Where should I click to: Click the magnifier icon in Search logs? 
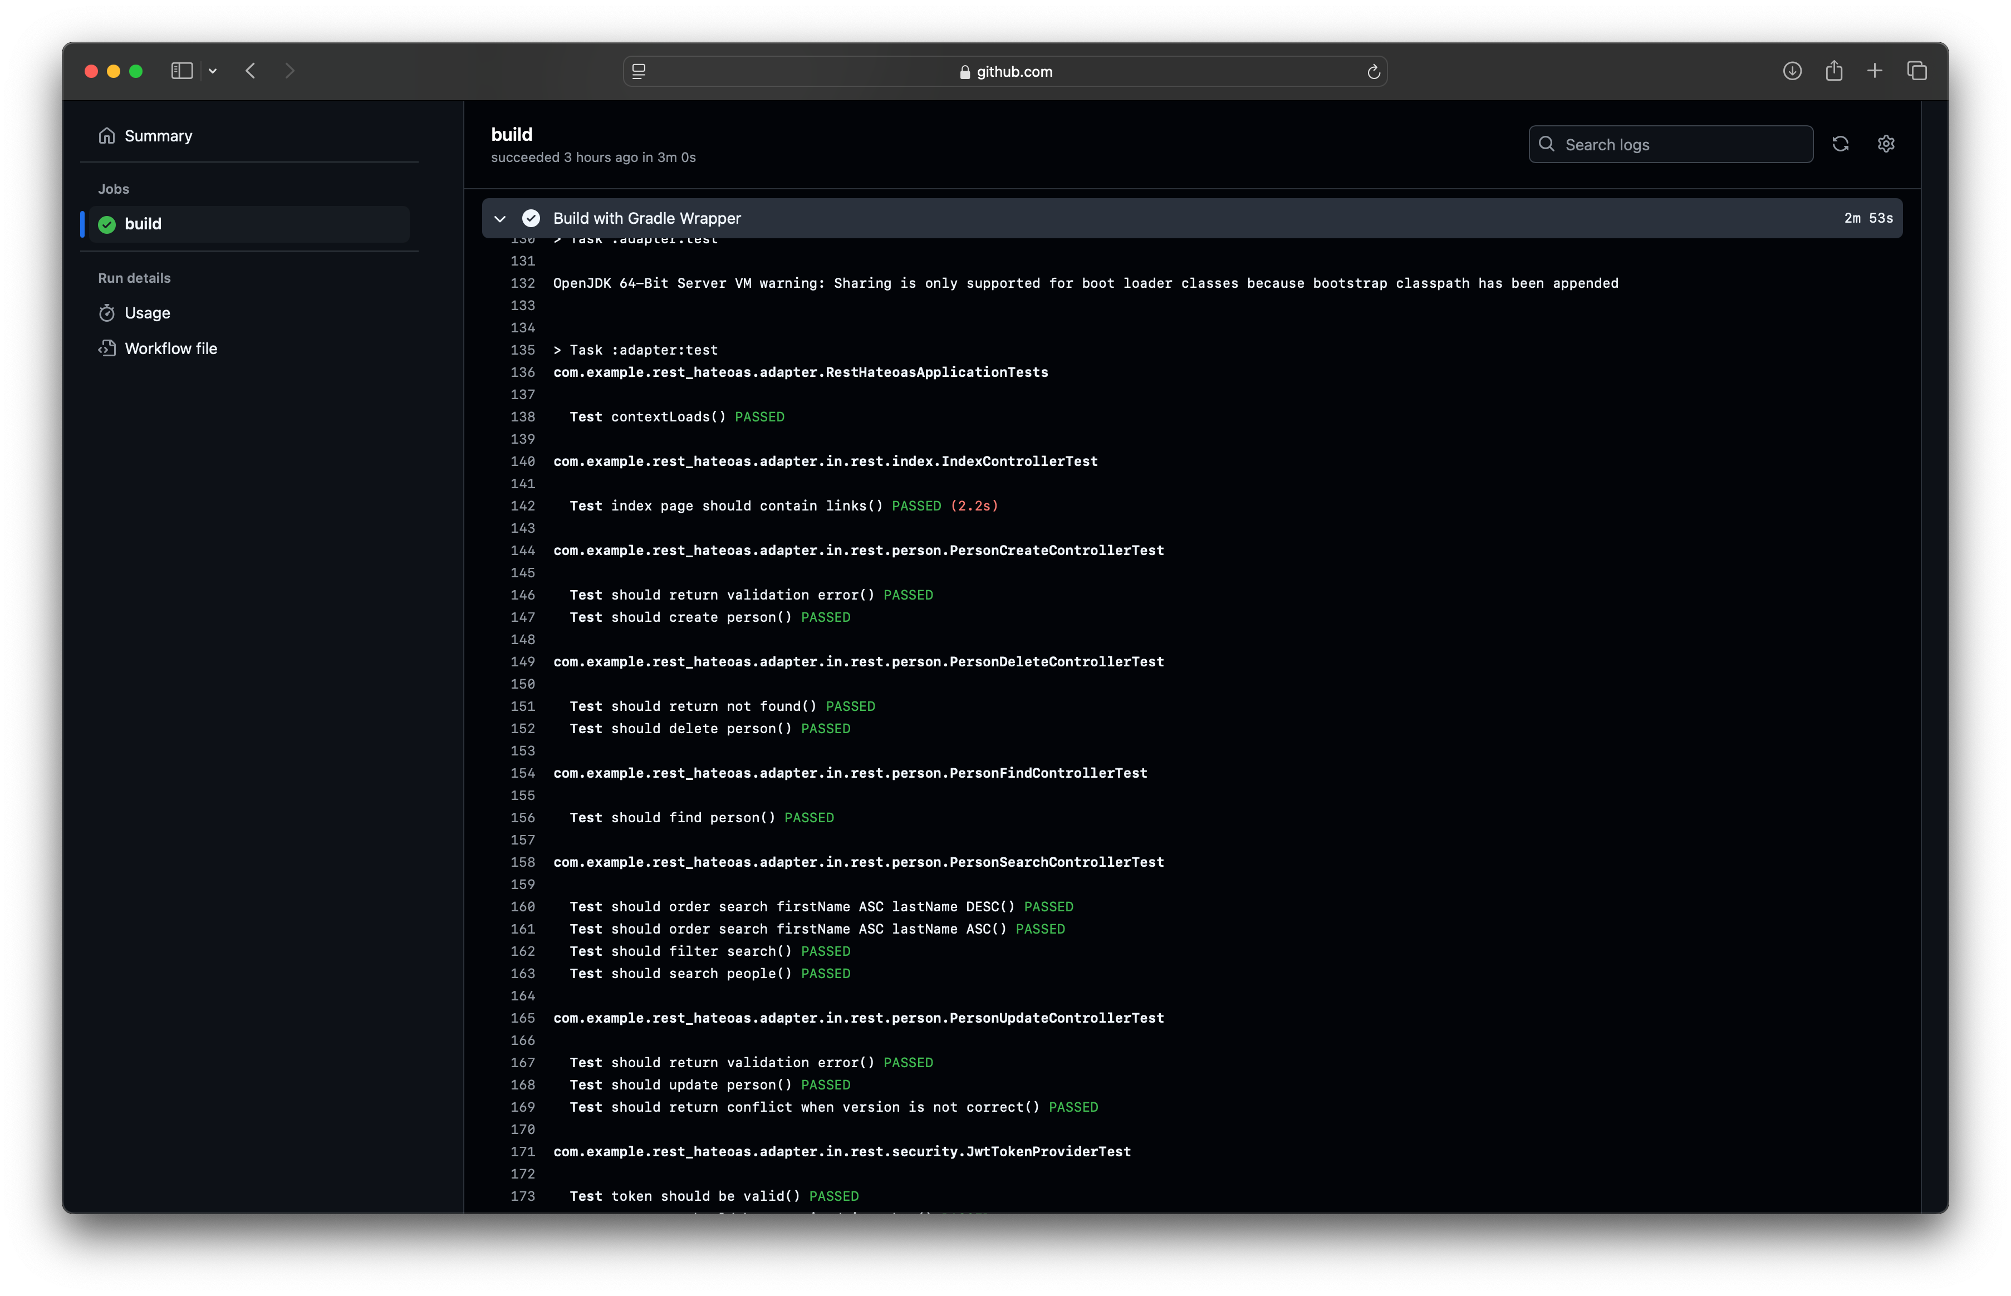point(1546,144)
